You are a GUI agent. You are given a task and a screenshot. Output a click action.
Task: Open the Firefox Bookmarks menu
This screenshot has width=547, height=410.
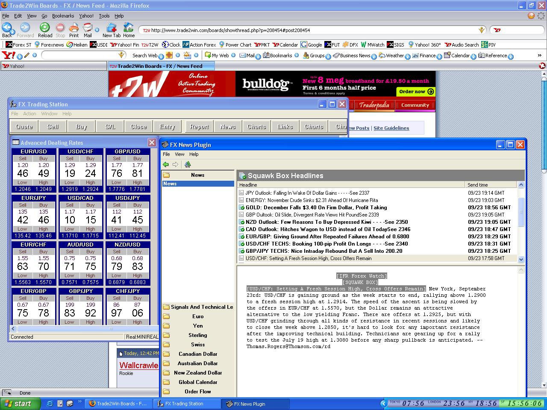[x=63, y=16]
